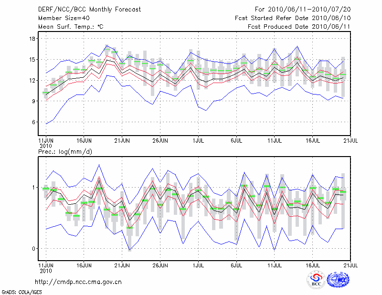Click 16JUL tick on temperature chart axis

(x=313, y=141)
